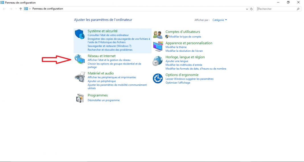Open Enregistrer des copies de sauvegarde link

(119, 40)
